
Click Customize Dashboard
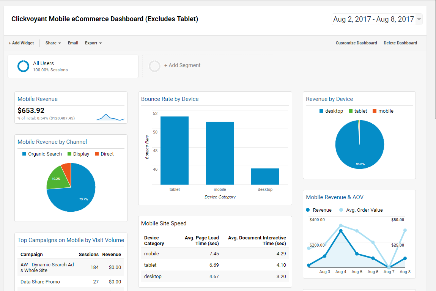tap(356, 43)
